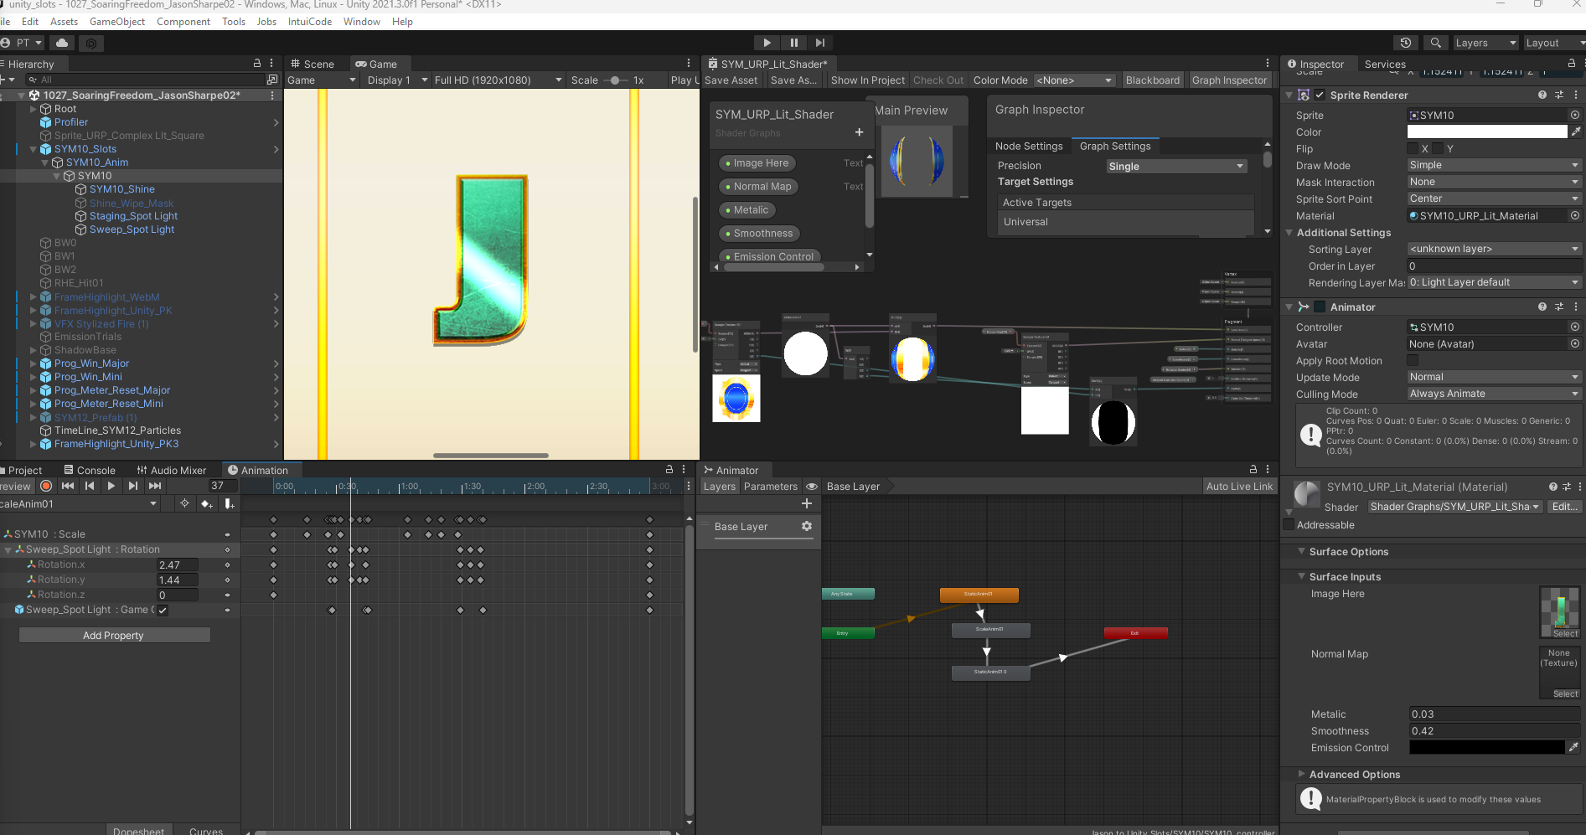Click the Pause button in the top toolbar
This screenshot has height=835, width=1586.
tap(793, 43)
